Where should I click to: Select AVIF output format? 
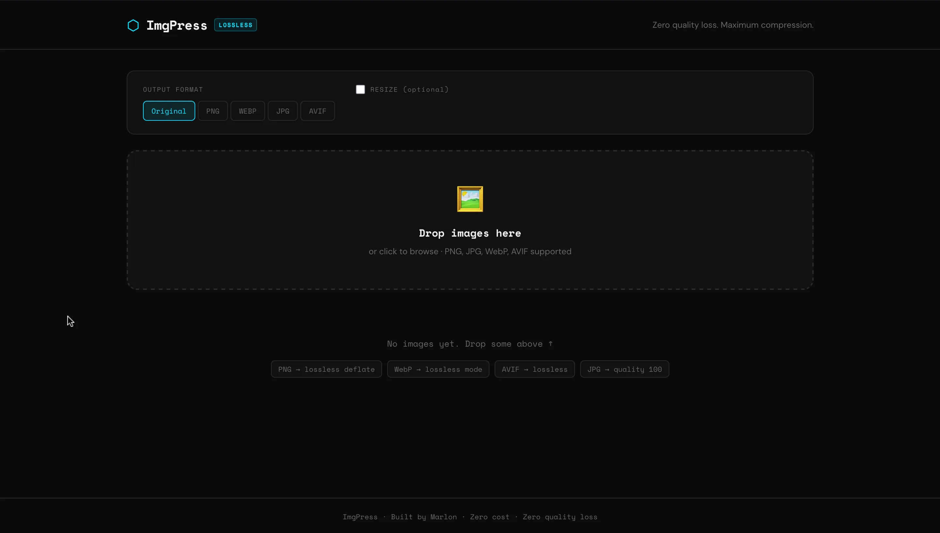[x=317, y=111]
